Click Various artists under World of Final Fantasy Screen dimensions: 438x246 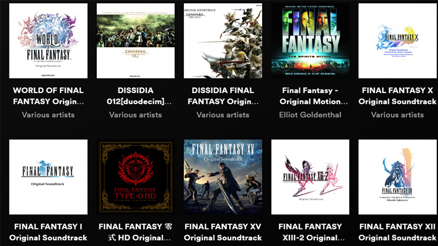48,115
